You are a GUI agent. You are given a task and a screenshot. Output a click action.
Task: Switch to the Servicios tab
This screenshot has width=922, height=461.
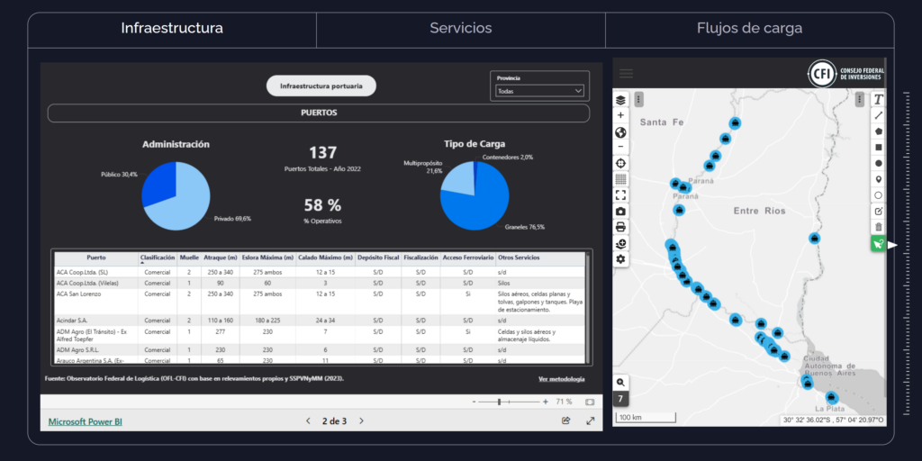click(460, 29)
